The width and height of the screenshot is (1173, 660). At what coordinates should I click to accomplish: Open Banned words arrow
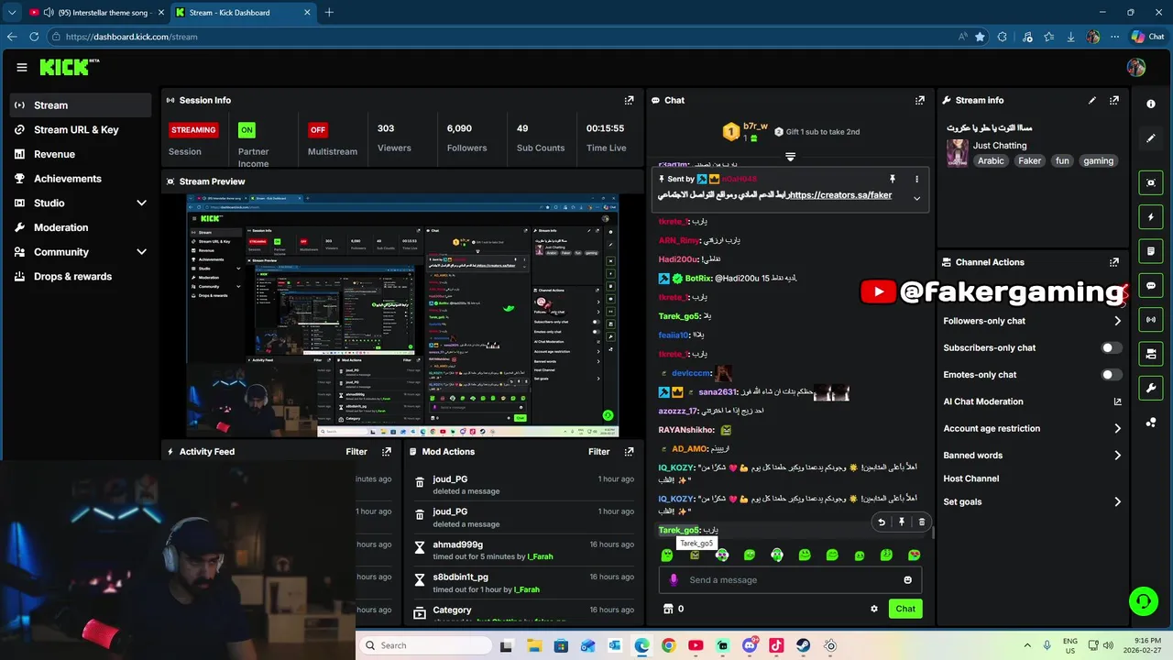(x=1117, y=456)
